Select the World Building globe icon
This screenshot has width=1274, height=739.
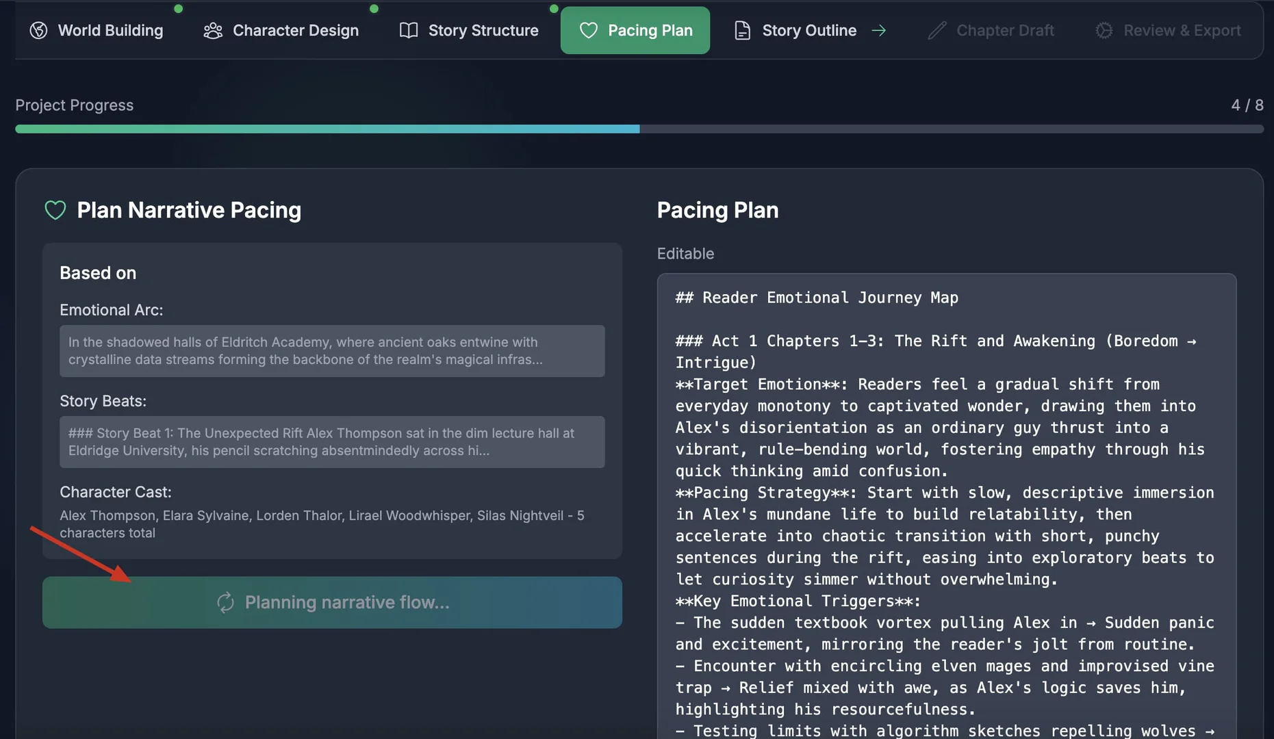(x=38, y=30)
